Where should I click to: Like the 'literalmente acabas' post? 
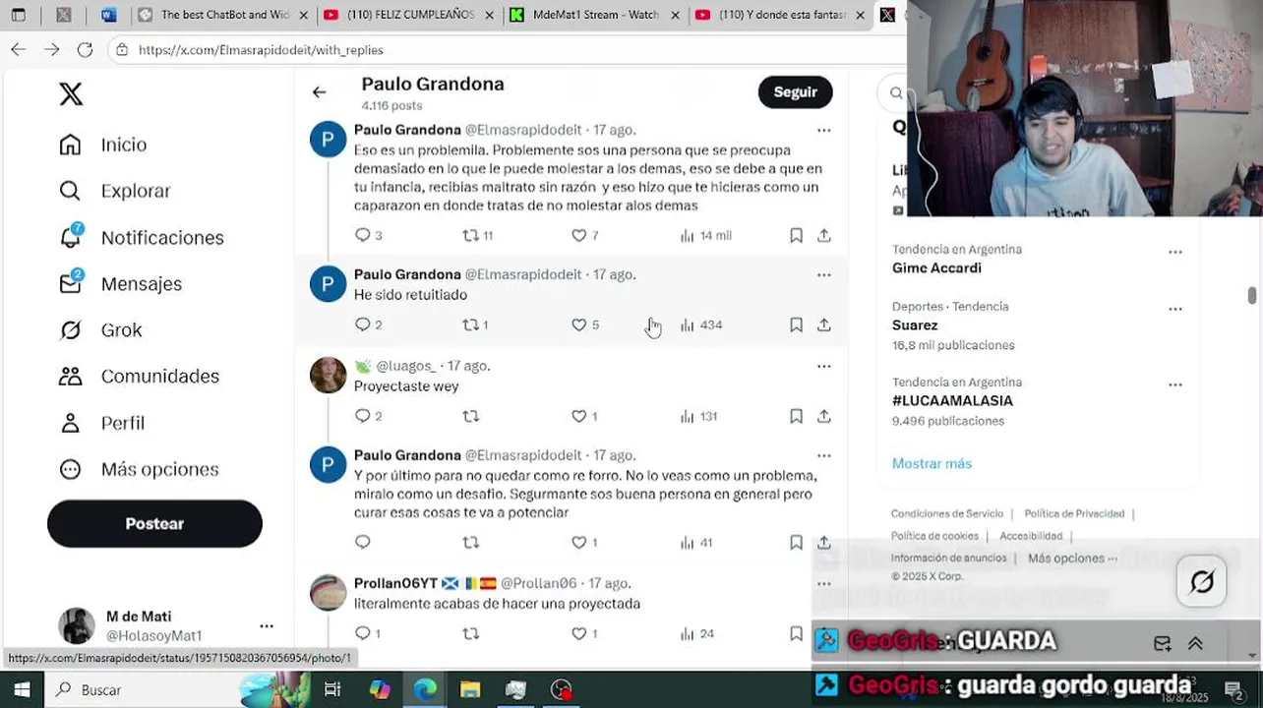578,633
